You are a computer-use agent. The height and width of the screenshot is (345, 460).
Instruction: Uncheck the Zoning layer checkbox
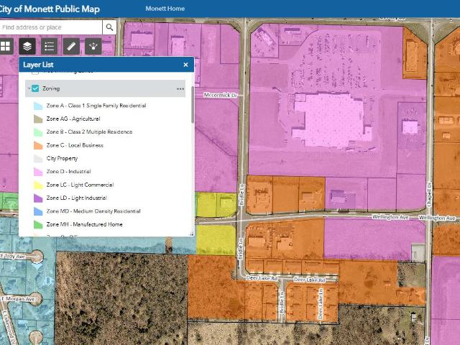[x=35, y=88]
